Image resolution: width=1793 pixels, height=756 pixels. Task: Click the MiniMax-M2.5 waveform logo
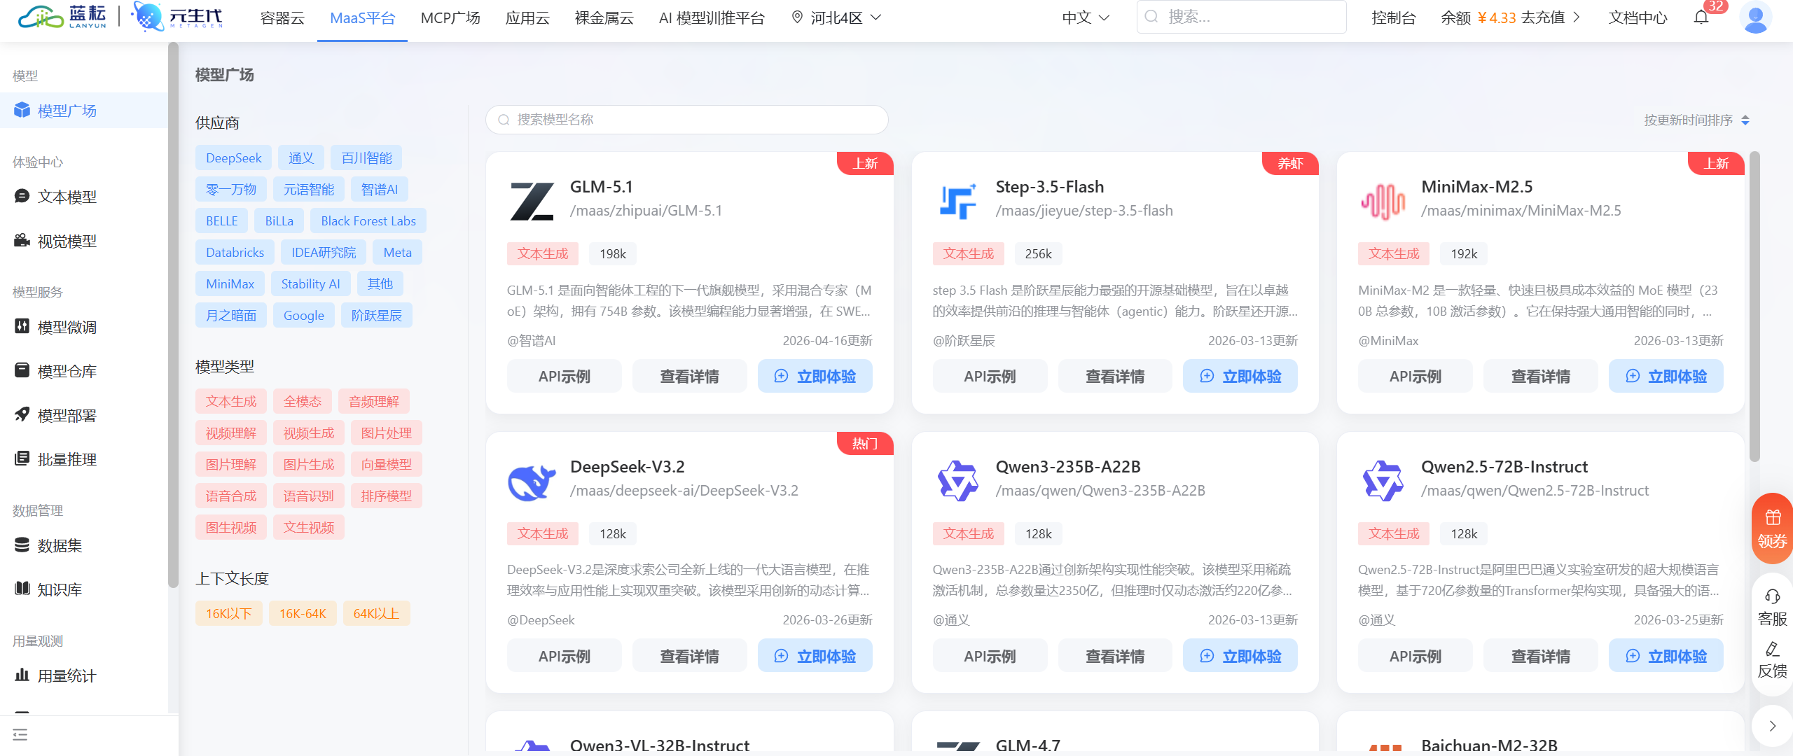[x=1383, y=202]
